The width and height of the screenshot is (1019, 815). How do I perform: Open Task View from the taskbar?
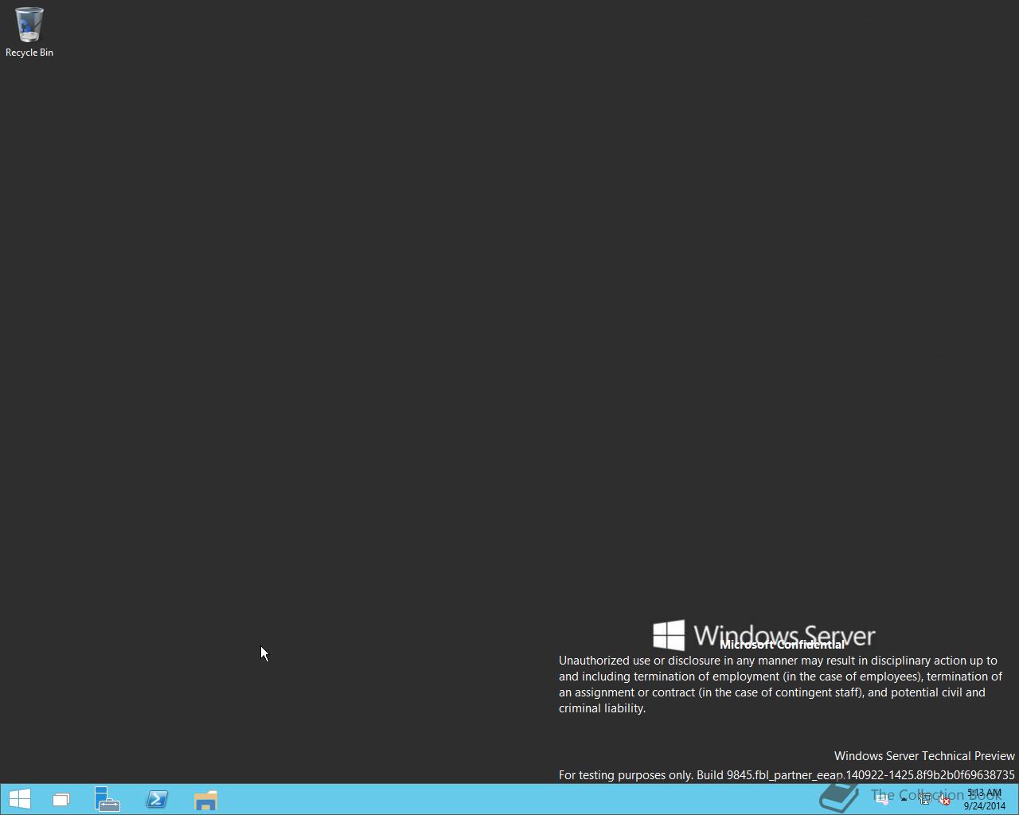61,799
